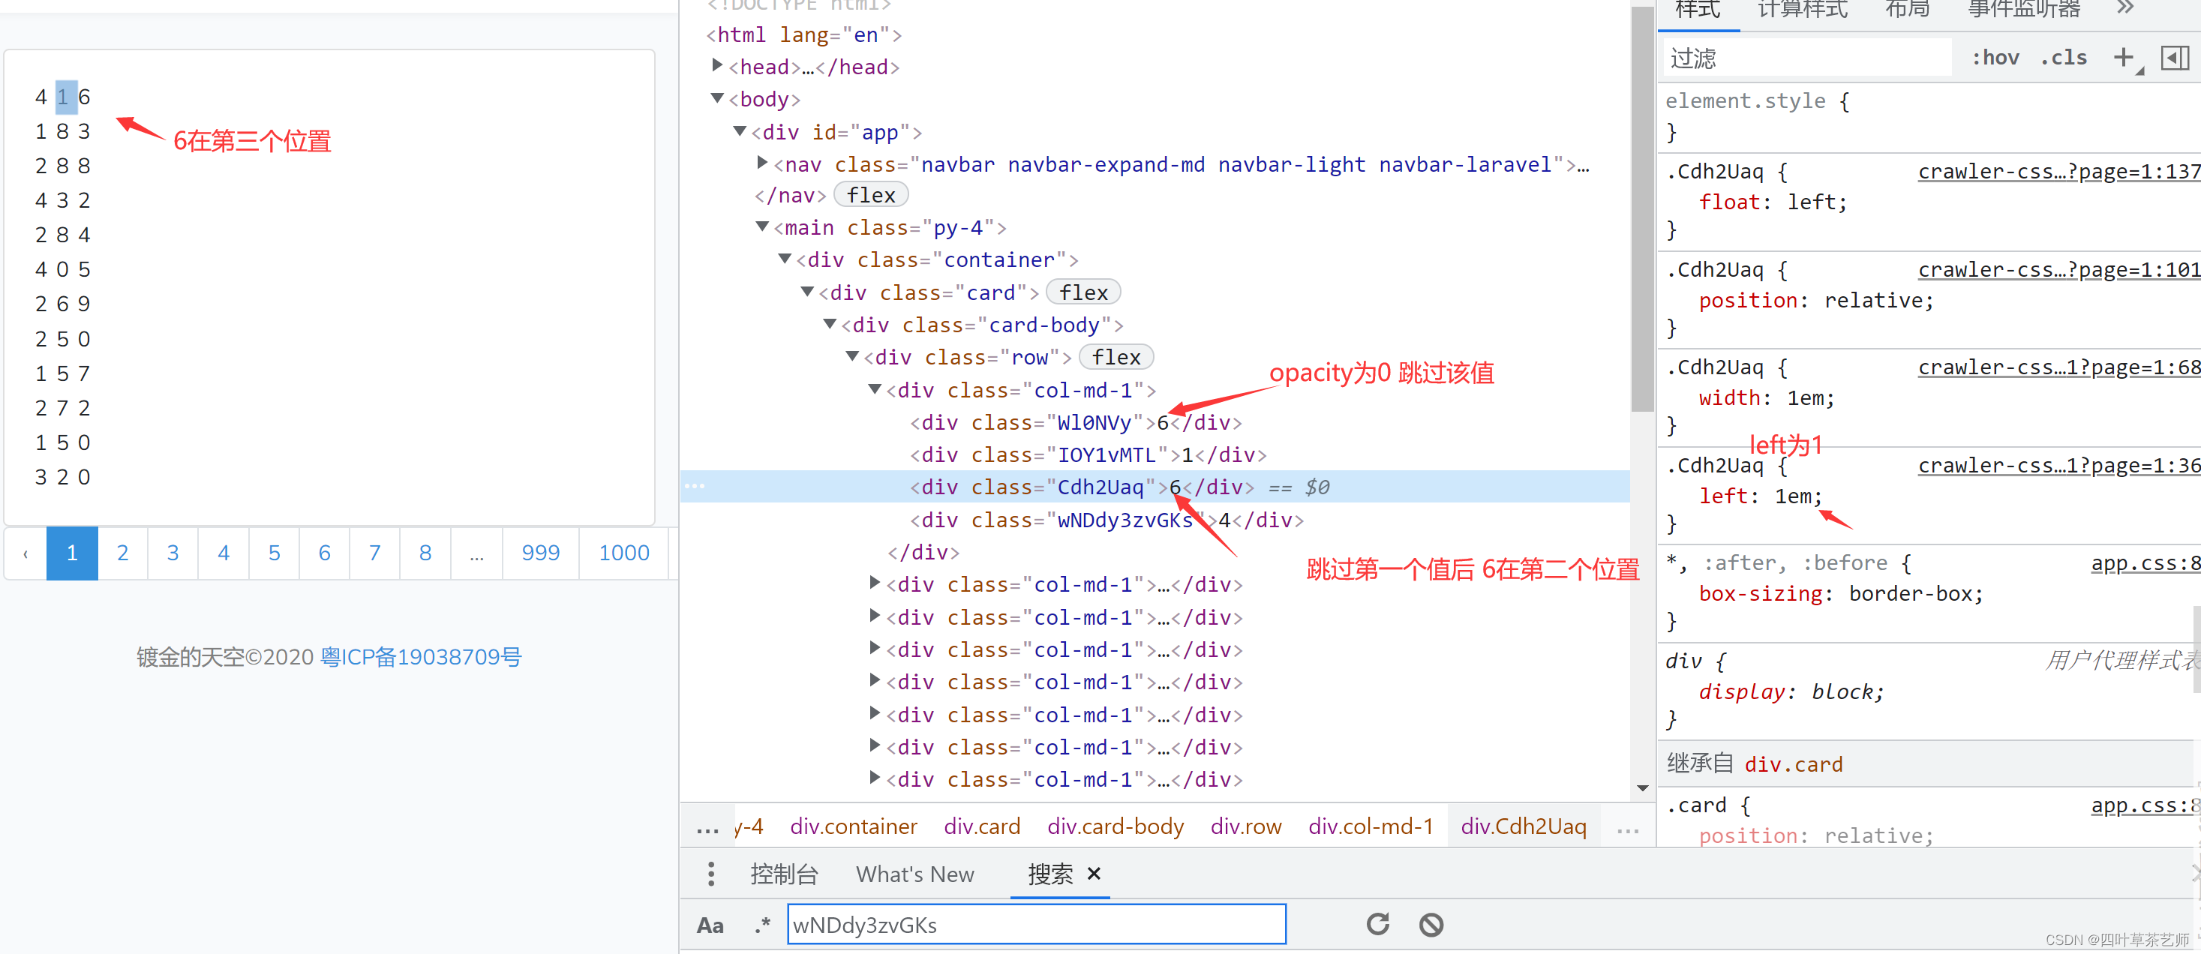This screenshot has height=954, width=2201.
Task: Go to page 5 in pagination
Action: [273, 553]
